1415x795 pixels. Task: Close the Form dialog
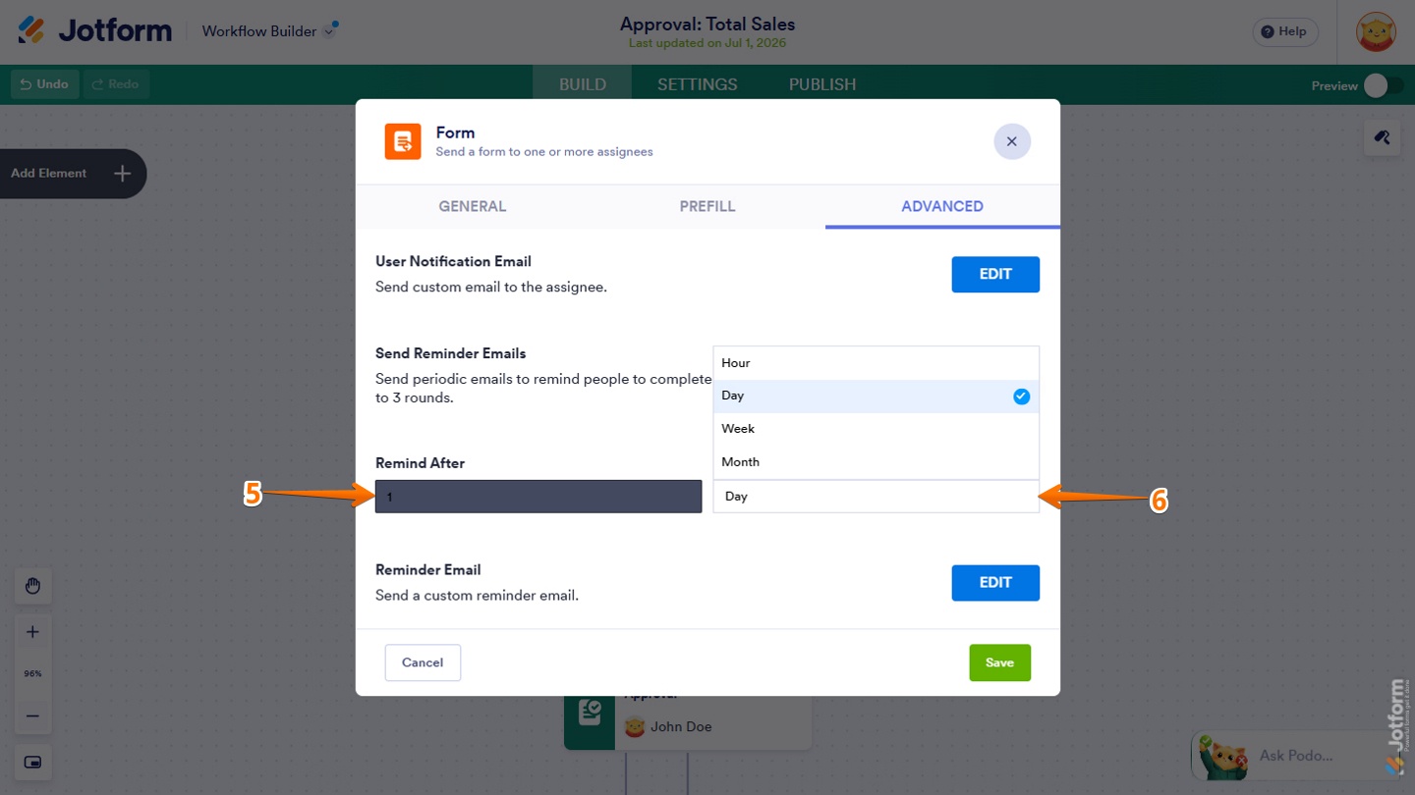(x=1012, y=141)
